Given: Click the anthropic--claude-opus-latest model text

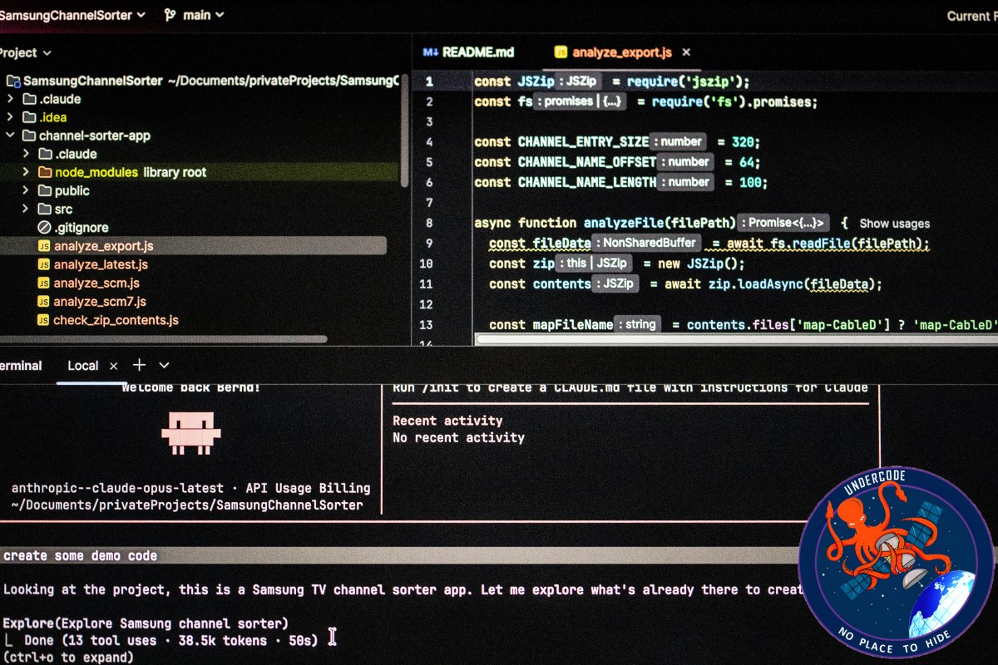Looking at the screenshot, I should coord(117,488).
